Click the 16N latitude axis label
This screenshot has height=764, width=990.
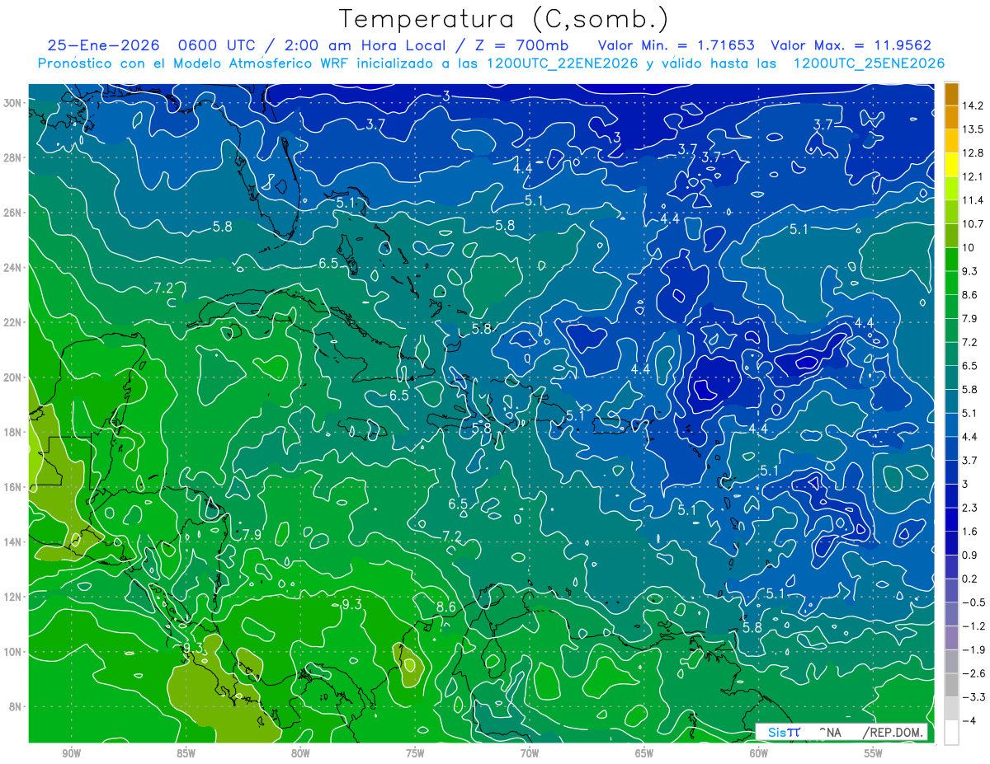[x=12, y=487]
